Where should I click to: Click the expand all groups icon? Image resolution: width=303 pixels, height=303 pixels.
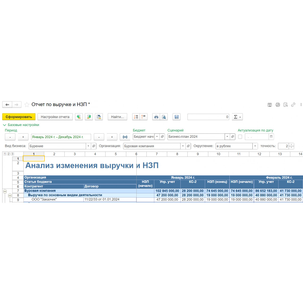(x=144, y=117)
